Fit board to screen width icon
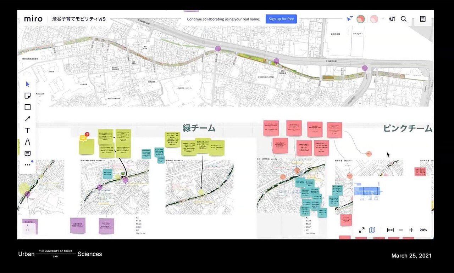The height and width of the screenshot is (273, 454). 390,230
